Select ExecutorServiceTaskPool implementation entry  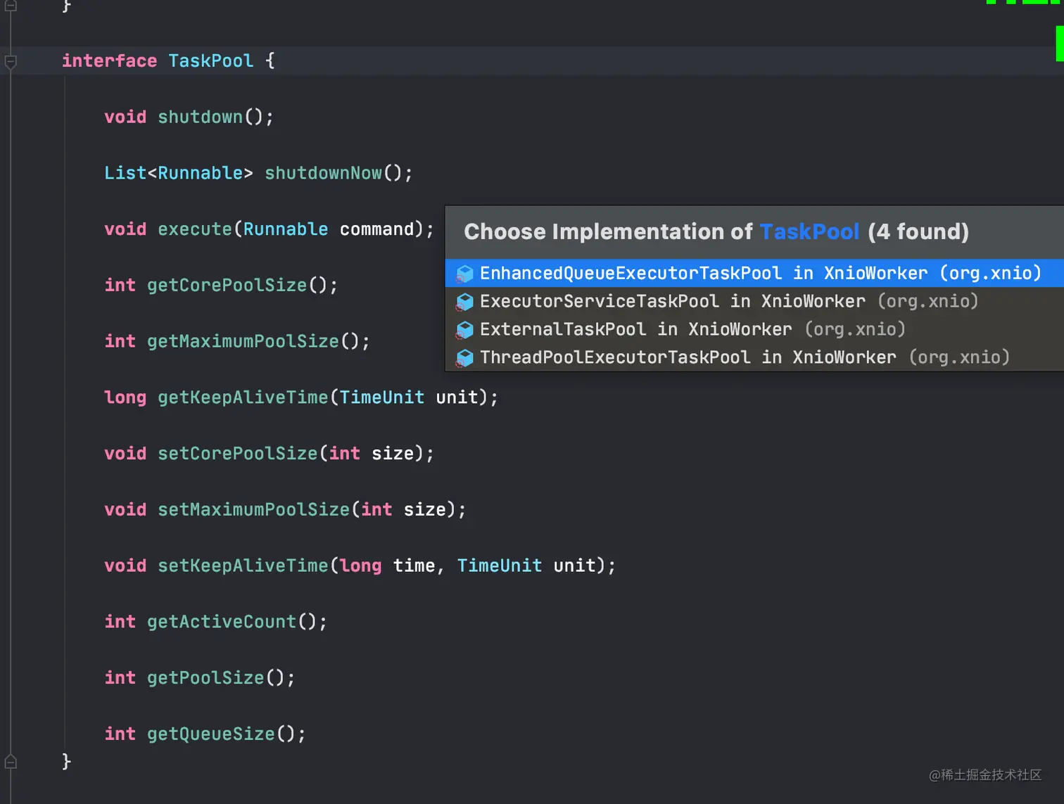(754, 301)
